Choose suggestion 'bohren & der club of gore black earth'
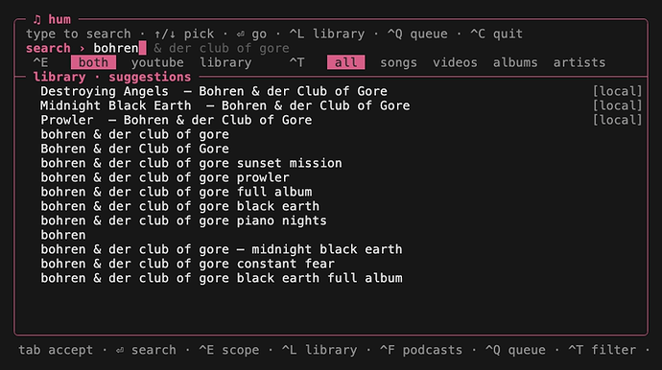Screen dimensions: 662x370 180,206
